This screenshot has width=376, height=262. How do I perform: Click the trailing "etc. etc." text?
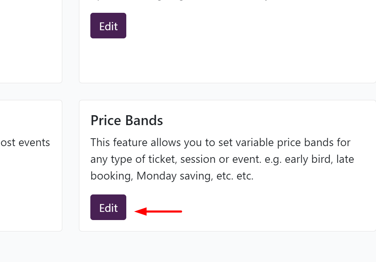click(235, 176)
